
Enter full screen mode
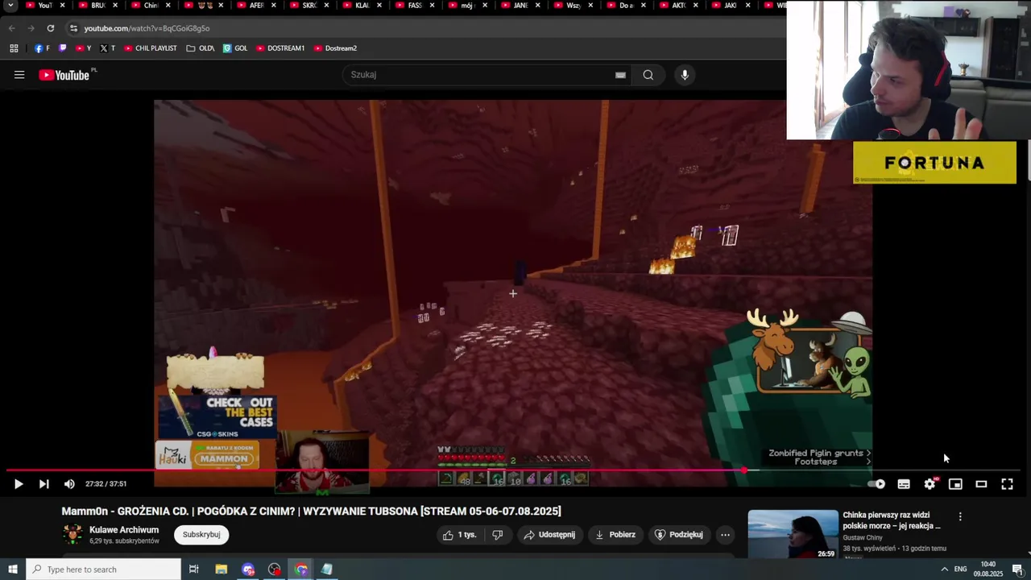click(1007, 484)
